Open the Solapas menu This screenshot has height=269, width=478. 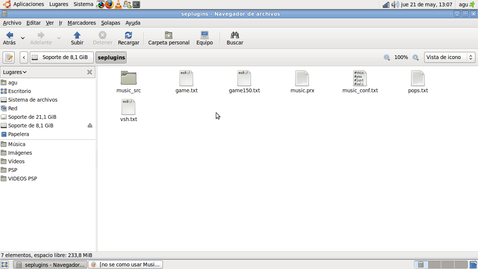point(111,23)
